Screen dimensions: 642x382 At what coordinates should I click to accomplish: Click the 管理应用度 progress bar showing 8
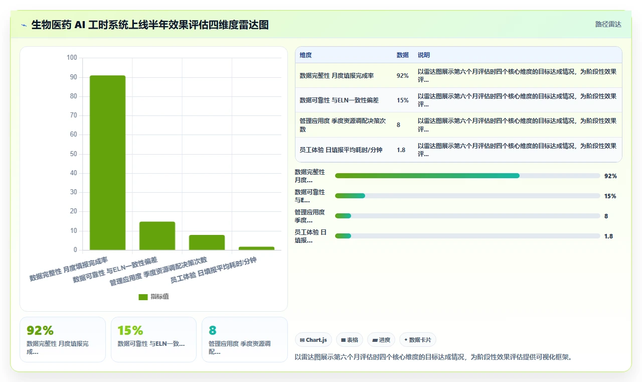pos(467,216)
